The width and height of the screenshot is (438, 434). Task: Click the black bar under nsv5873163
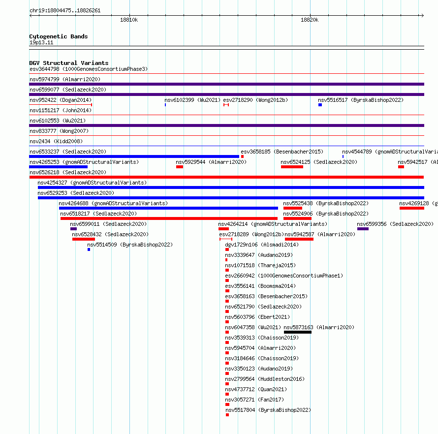297,332
